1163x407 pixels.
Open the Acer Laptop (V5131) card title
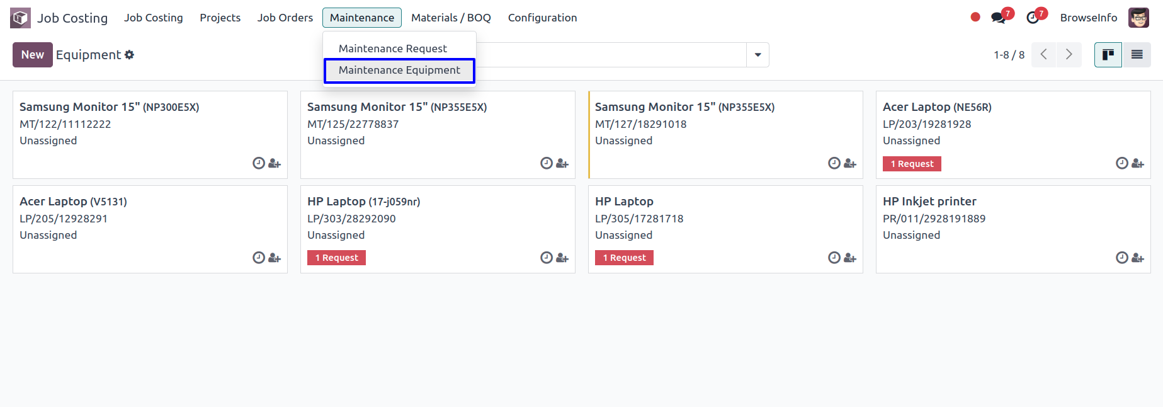73,202
